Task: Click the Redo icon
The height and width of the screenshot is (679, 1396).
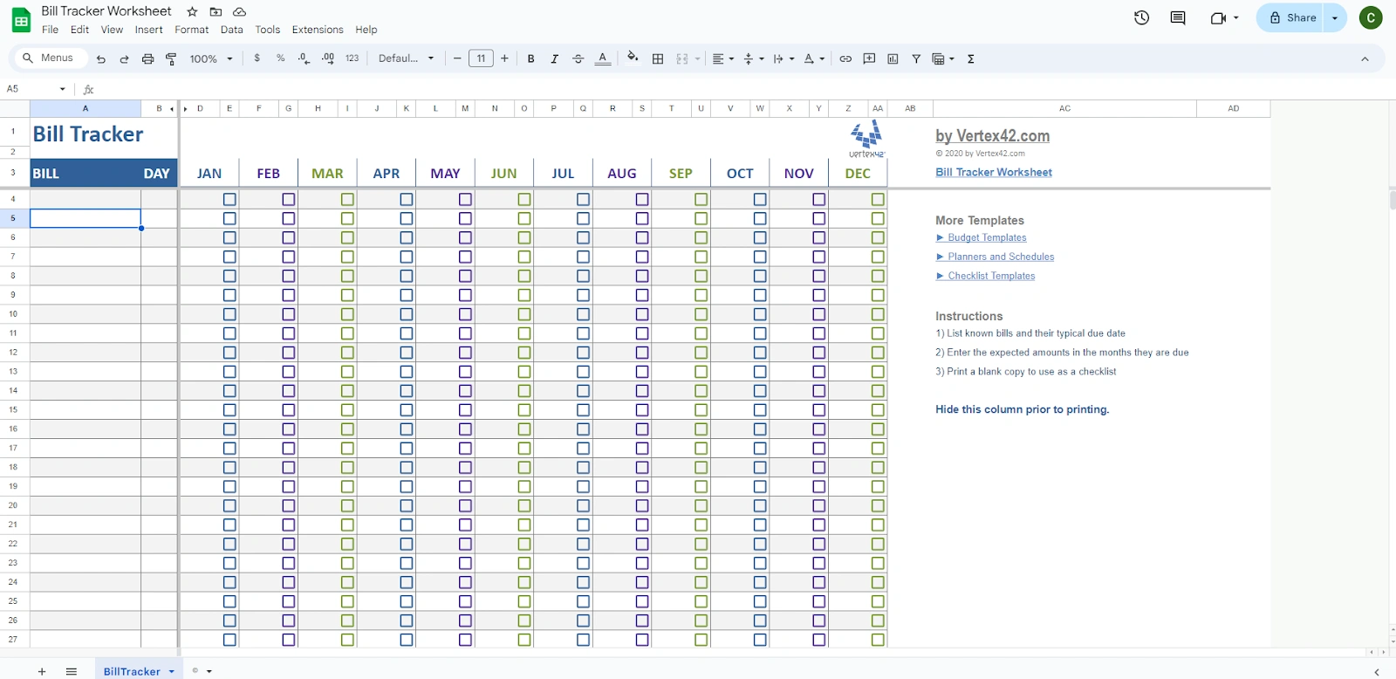Action: tap(124, 58)
